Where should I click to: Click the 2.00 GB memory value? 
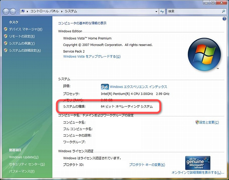107,100
